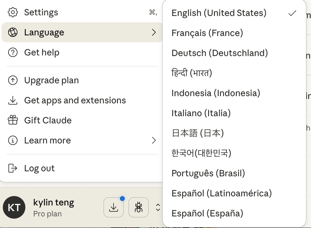Click the Gift Claude present icon
This screenshot has width=311, height=228.
13,120
